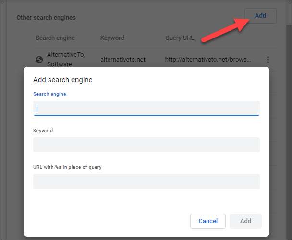
Task: Click the URL with %s field label
Action: (x=67, y=167)
